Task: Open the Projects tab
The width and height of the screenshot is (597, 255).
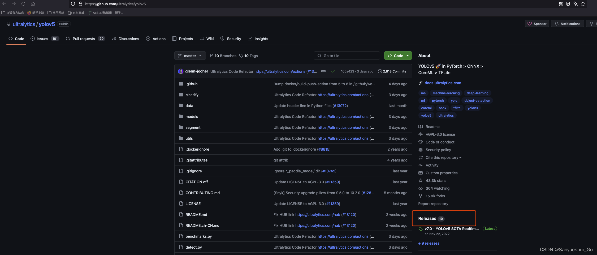Action: coord(183,39)
